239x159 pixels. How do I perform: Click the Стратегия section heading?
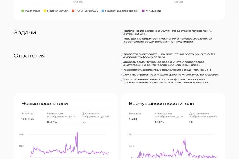pyautogui.click(x=30, y=56)
